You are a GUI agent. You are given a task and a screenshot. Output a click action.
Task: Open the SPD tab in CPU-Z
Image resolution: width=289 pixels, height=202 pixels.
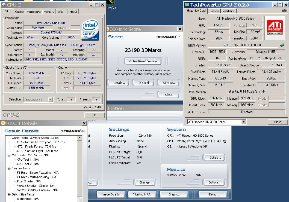pyautogui.click(x=60, y=12)
